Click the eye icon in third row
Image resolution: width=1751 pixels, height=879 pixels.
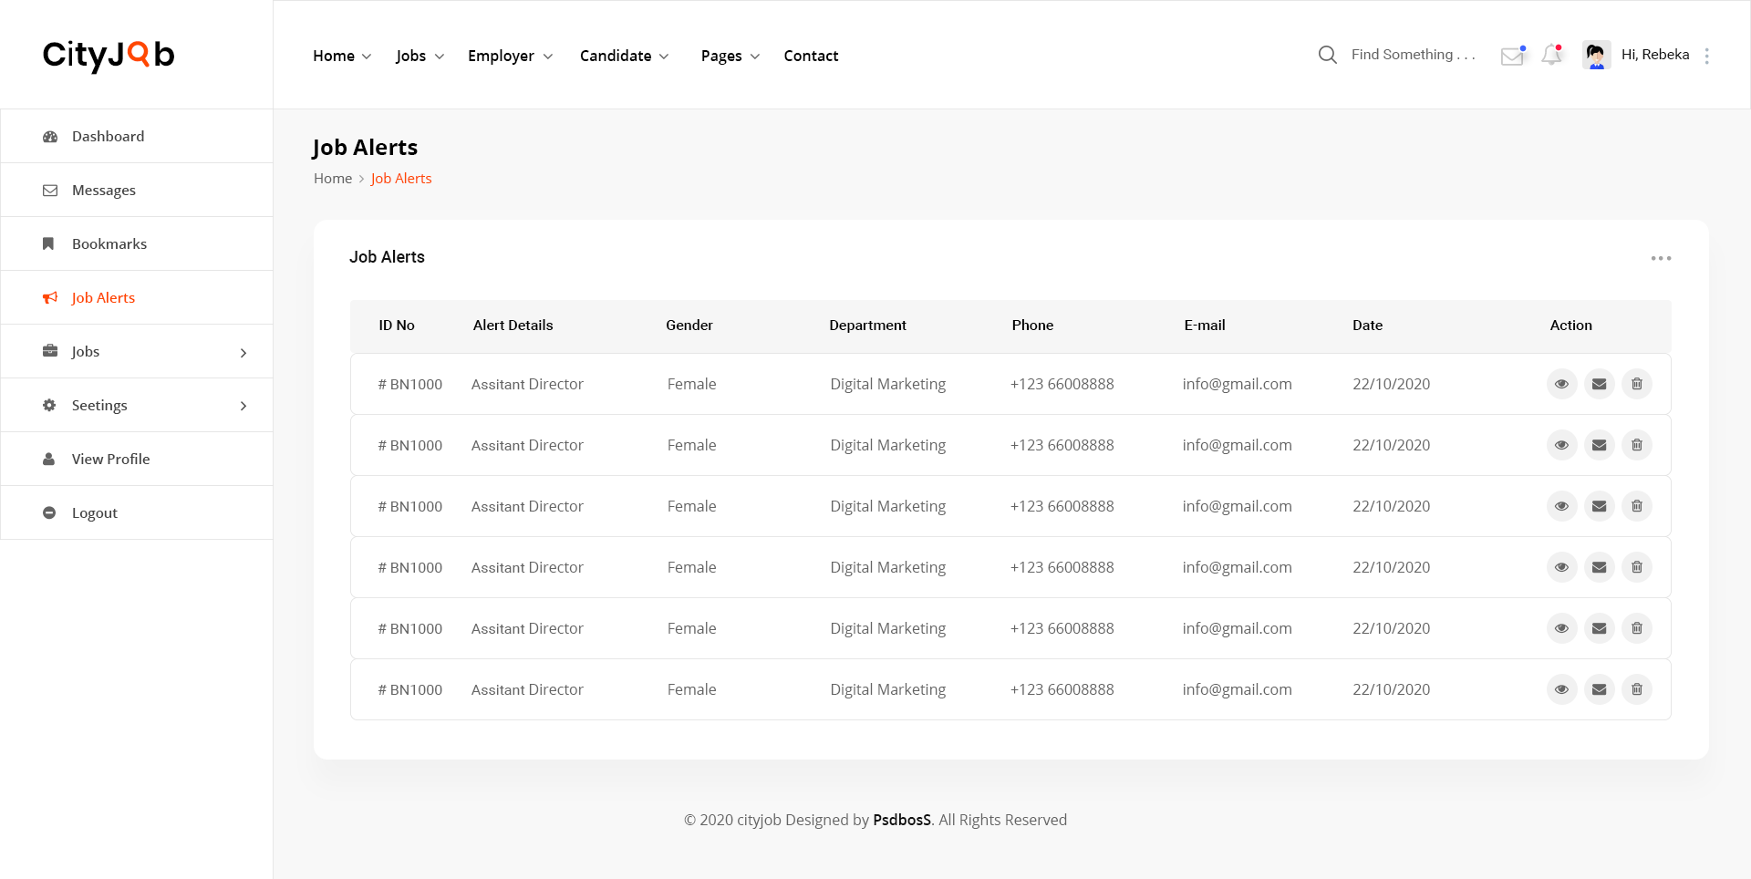pos(1561,506)
